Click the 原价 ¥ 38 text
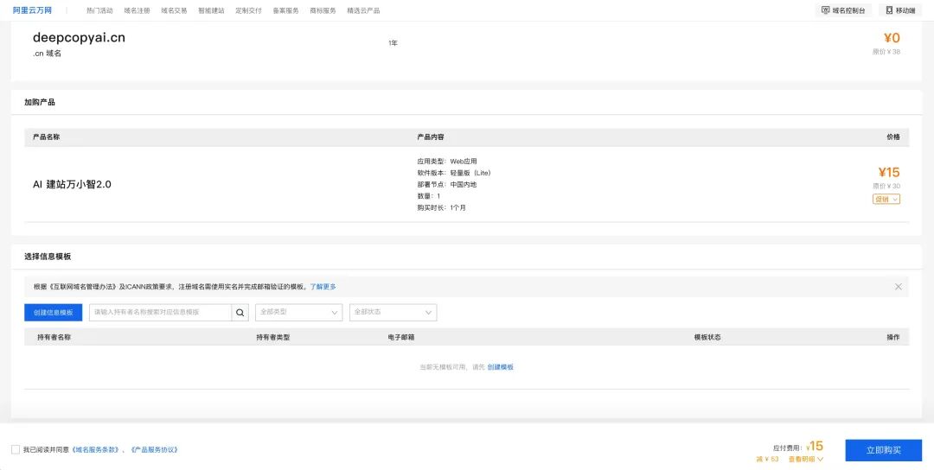This screenshot has width=934, height=470. tap(886, 52)
